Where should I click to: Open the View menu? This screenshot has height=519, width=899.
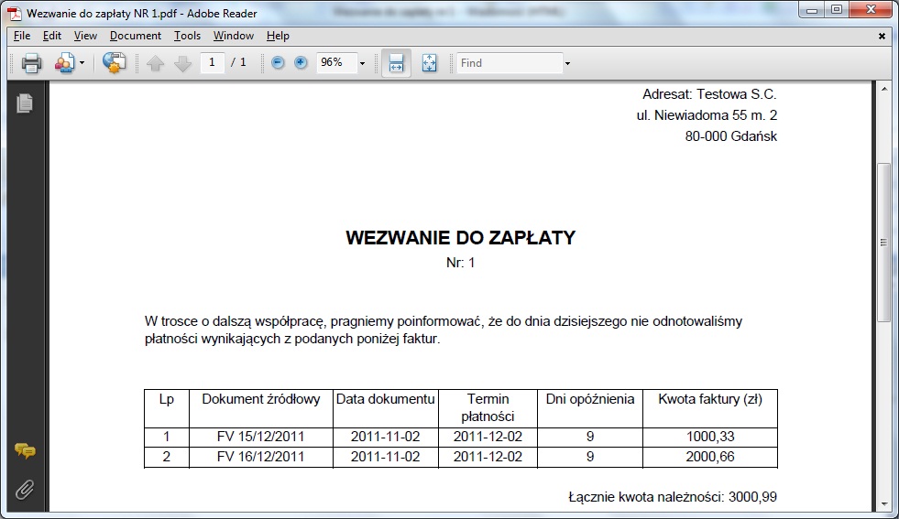pyautogui.click(x=85, y=36)
